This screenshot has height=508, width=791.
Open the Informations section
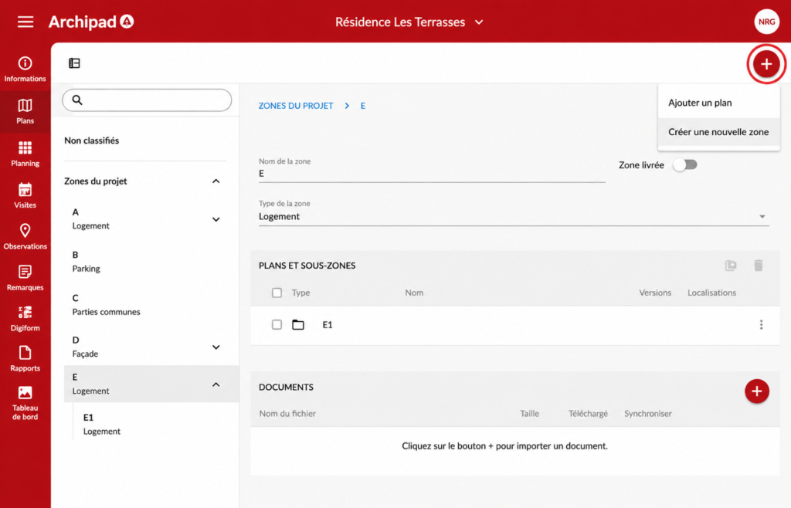coord(25,69)
